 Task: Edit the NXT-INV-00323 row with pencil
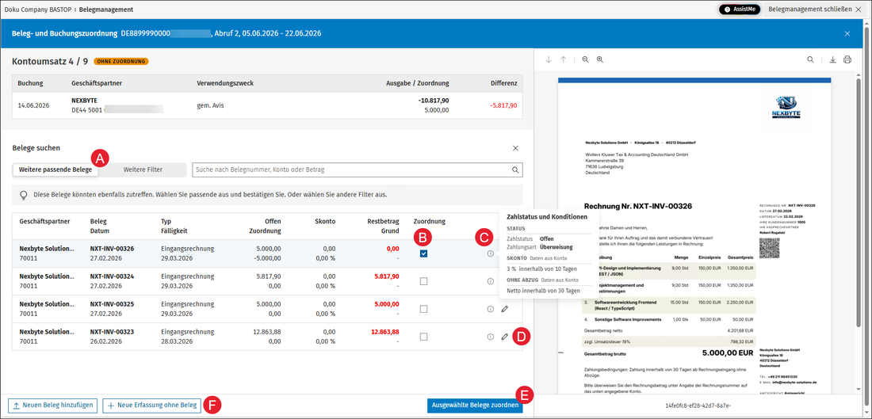click(x=504, y=336)
